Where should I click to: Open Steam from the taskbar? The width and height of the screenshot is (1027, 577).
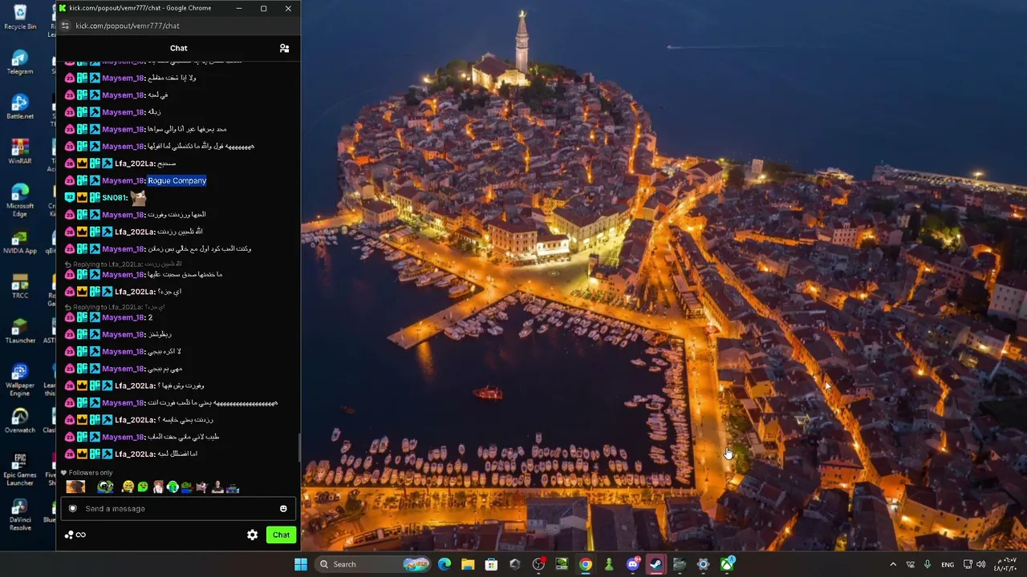click(x=656, y=564)
